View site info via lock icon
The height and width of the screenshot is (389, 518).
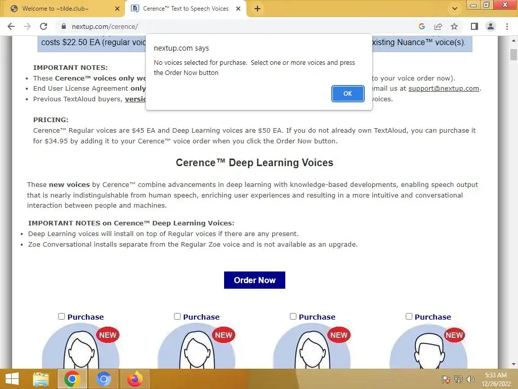click(64, 26)
